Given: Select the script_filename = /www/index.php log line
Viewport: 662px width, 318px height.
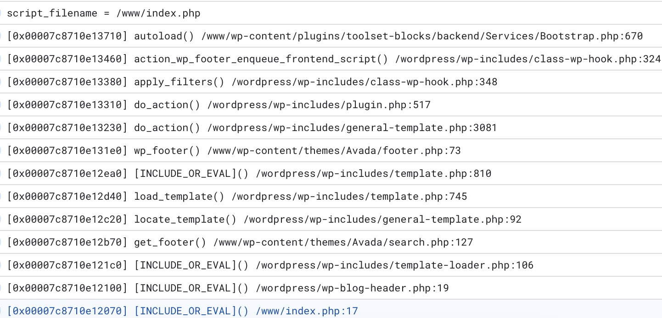Looking at the screenshot, I should point(331,13).
